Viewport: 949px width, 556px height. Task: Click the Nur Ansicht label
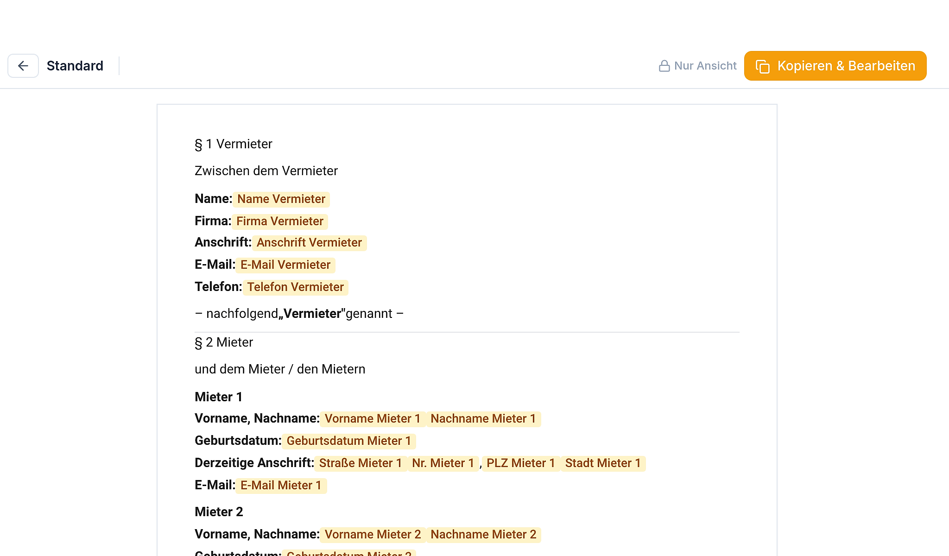tap(705, 66)
